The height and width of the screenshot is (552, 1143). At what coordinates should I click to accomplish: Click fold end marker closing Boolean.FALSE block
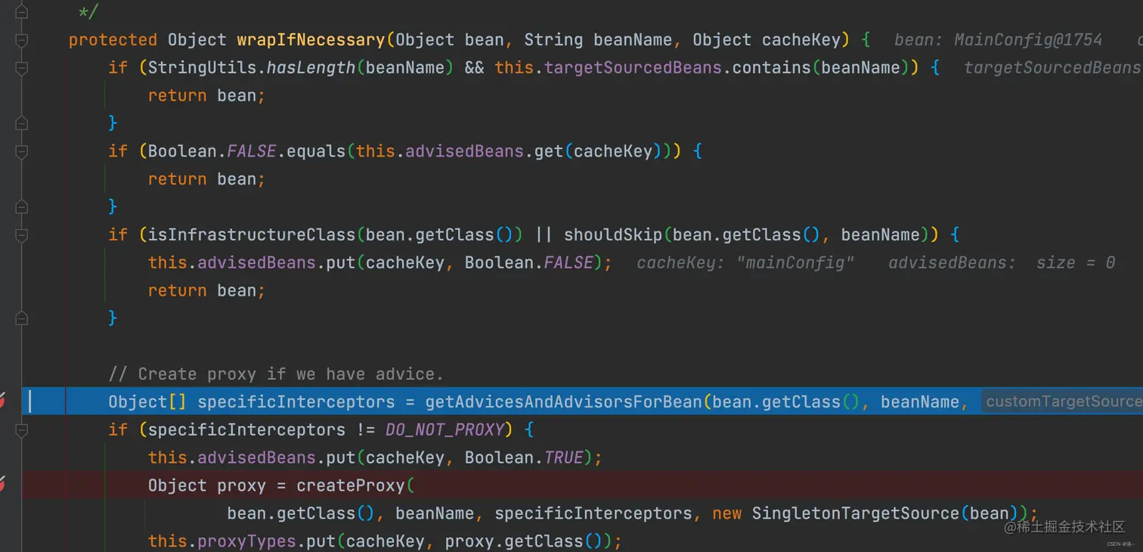coord(21,206)
